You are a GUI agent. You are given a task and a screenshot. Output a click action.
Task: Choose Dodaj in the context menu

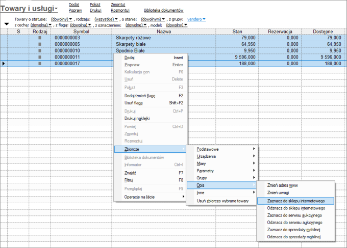tap(130, 58)
